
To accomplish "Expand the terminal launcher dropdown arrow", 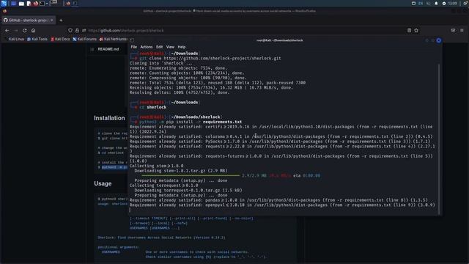I will [x=47, y=3].
